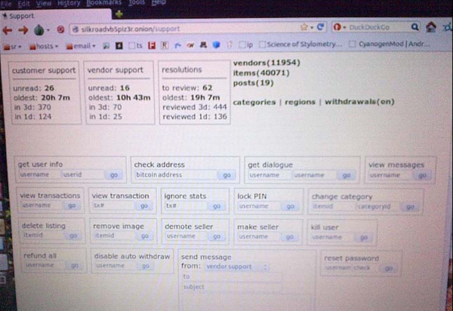Open the resolutions heading
This screenshot has width=453, height=311.
[x=182, y=70]
